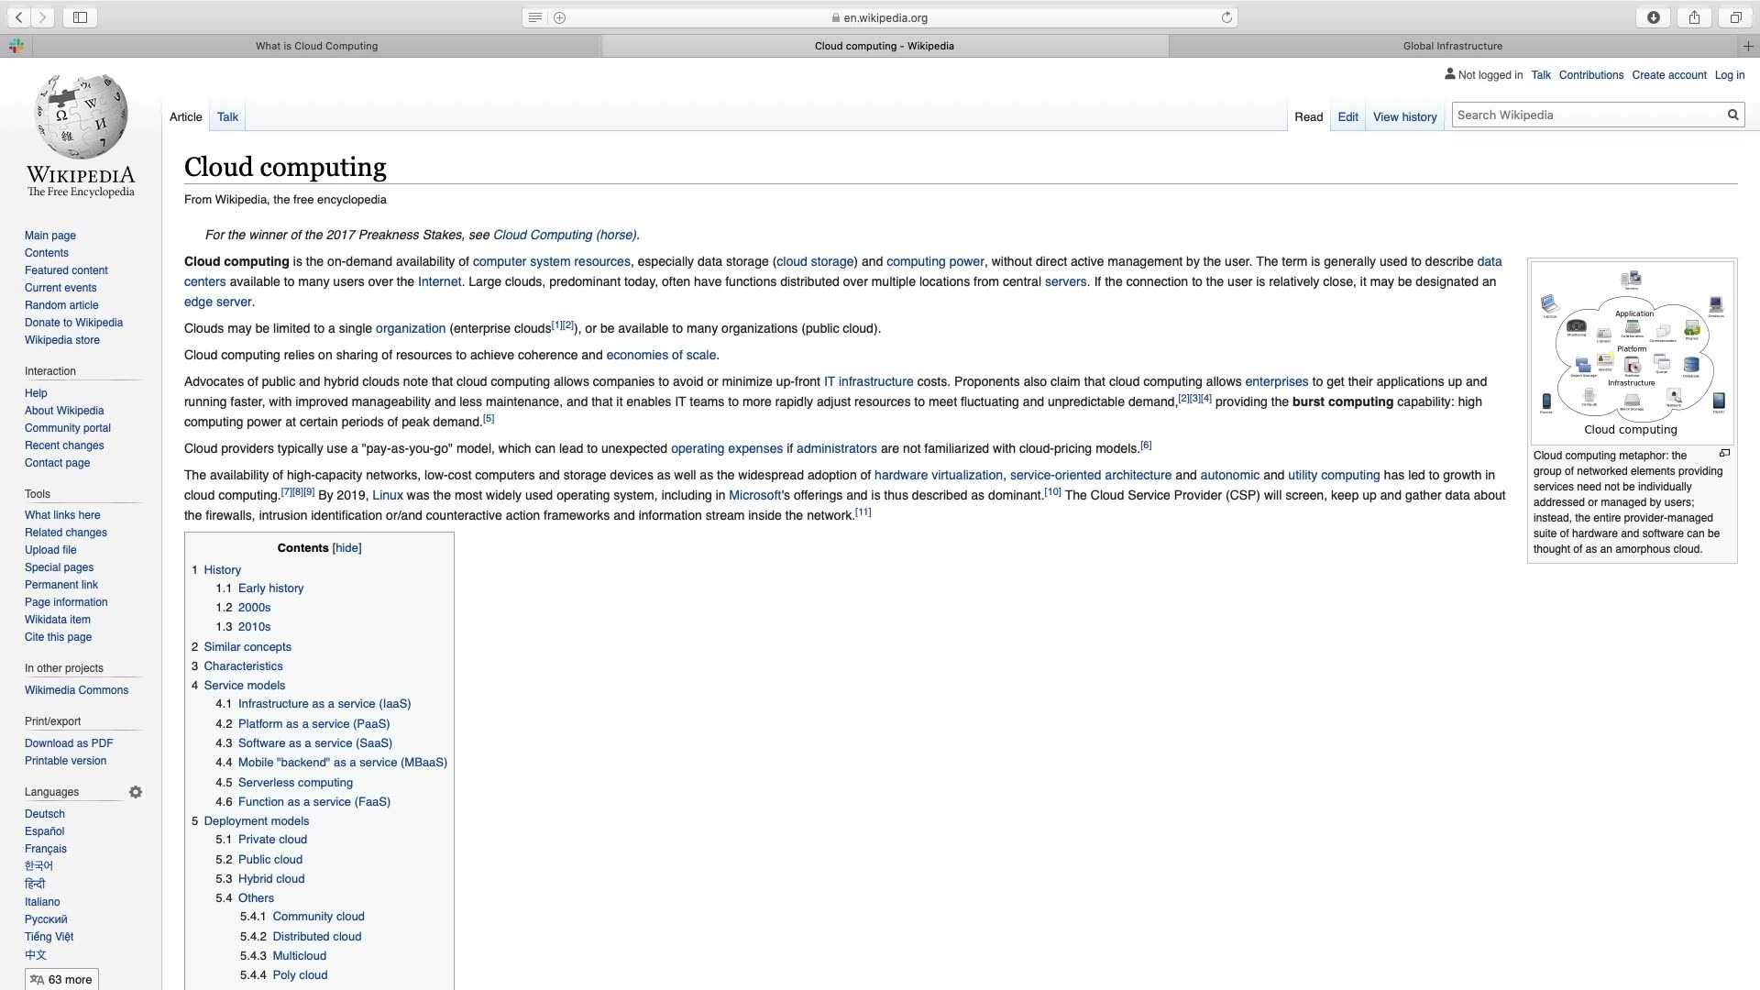Click the Wikipedia search magnifier icon

click(1732, 115)
